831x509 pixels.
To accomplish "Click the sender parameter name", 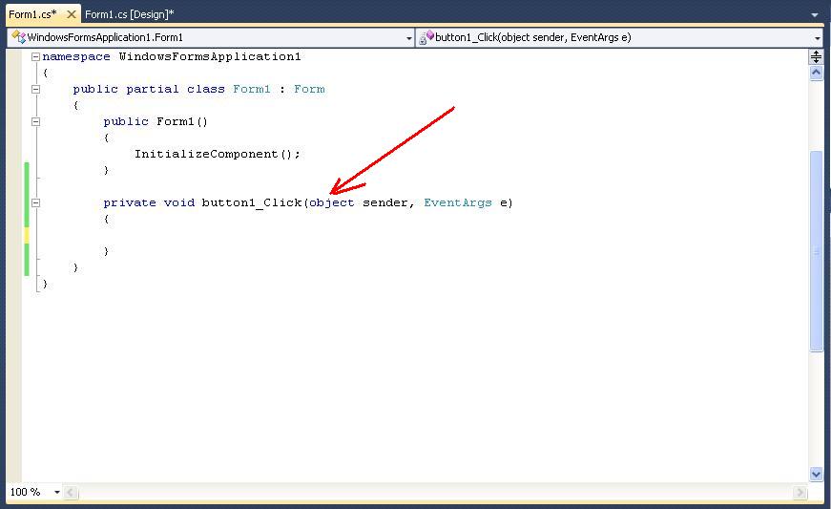I will tap(384, 202).
